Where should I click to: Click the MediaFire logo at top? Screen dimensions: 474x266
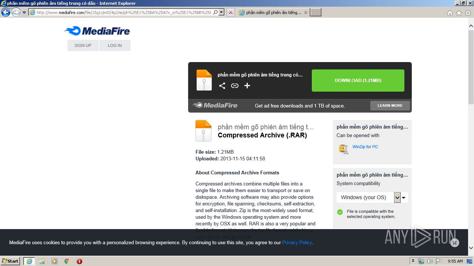97,31
